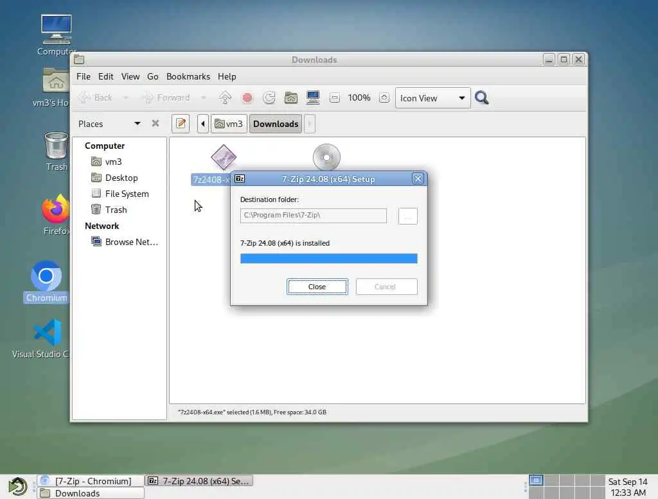Open the View menu
658x499 pixels.
tap(130, 77)
